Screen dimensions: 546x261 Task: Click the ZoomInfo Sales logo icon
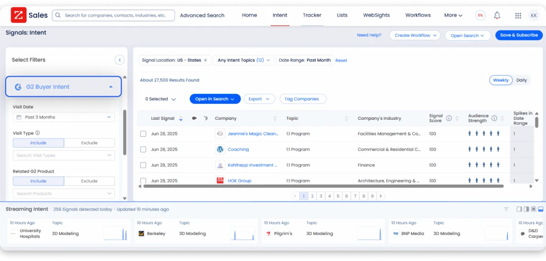click(x=18, y=15)
